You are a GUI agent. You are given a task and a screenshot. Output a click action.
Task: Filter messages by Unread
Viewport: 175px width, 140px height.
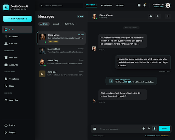tap(56, 24)
